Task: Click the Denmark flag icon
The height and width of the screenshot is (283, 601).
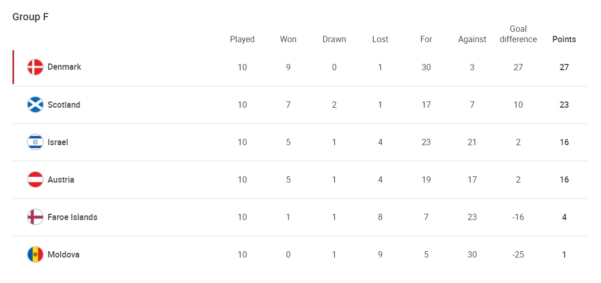Action: pos(35,67)
